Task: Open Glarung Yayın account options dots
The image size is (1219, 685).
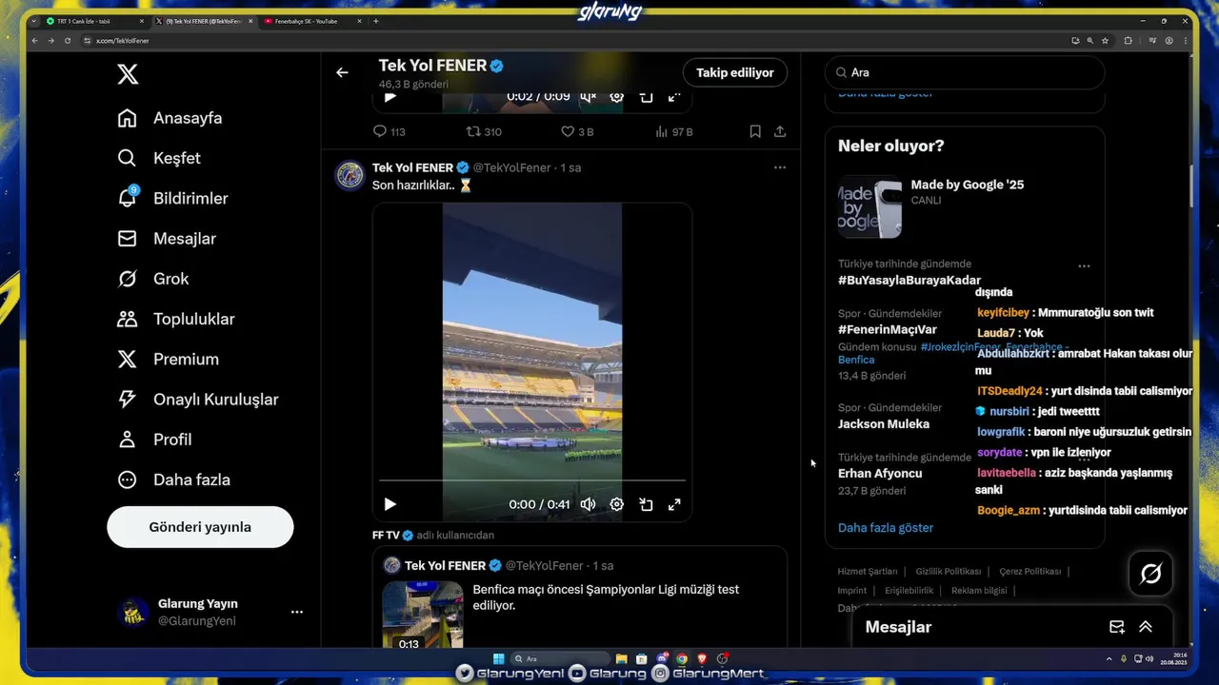Action: [x=297, y=612]
